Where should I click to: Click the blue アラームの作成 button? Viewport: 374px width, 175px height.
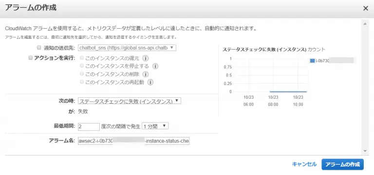[342, 164]
